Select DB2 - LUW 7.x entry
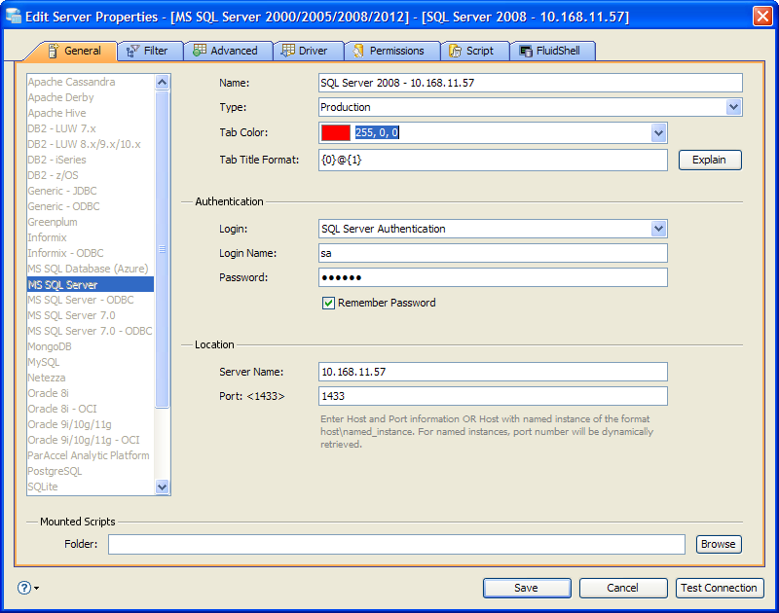Viewport: 779px width, 613px height. pyautogui.click(x=61, y=128)
